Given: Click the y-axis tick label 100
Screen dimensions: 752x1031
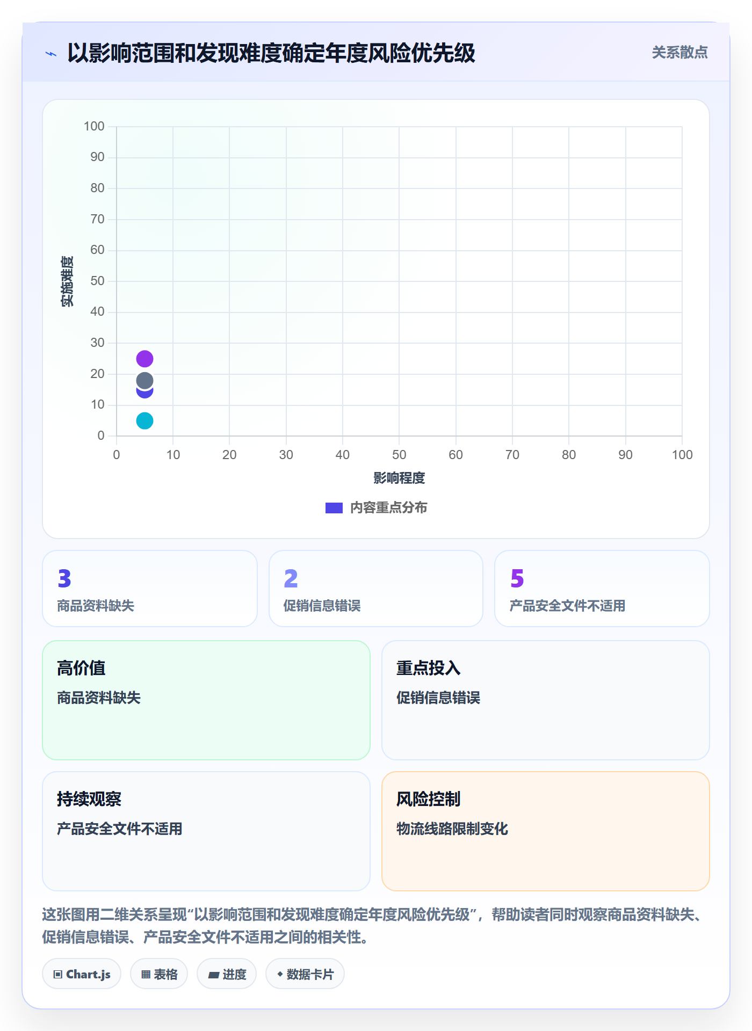Looking at the screenshot, I should (x=94, y=126).
